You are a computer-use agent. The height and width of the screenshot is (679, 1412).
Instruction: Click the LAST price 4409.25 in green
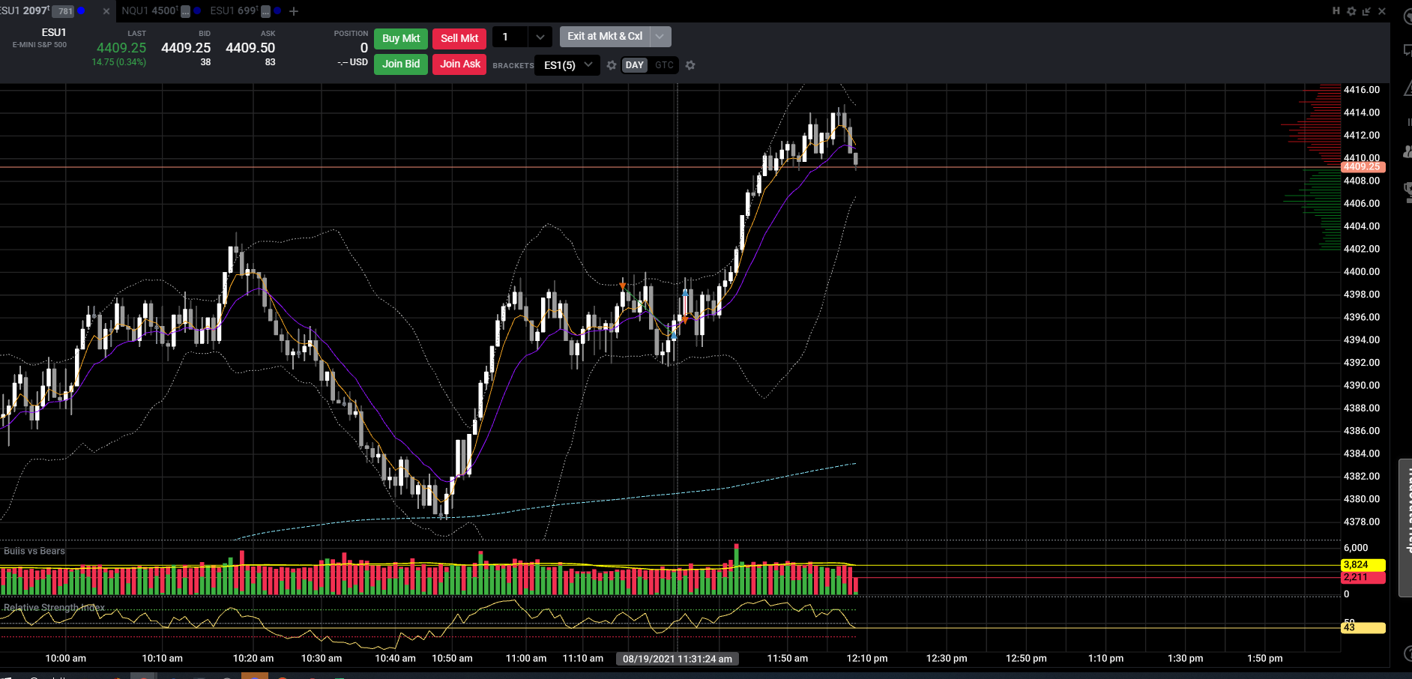click(x=121, y=48)
